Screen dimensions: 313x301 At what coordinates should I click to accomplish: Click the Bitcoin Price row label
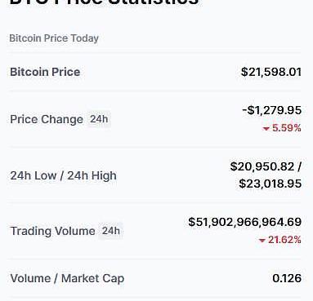45,72
